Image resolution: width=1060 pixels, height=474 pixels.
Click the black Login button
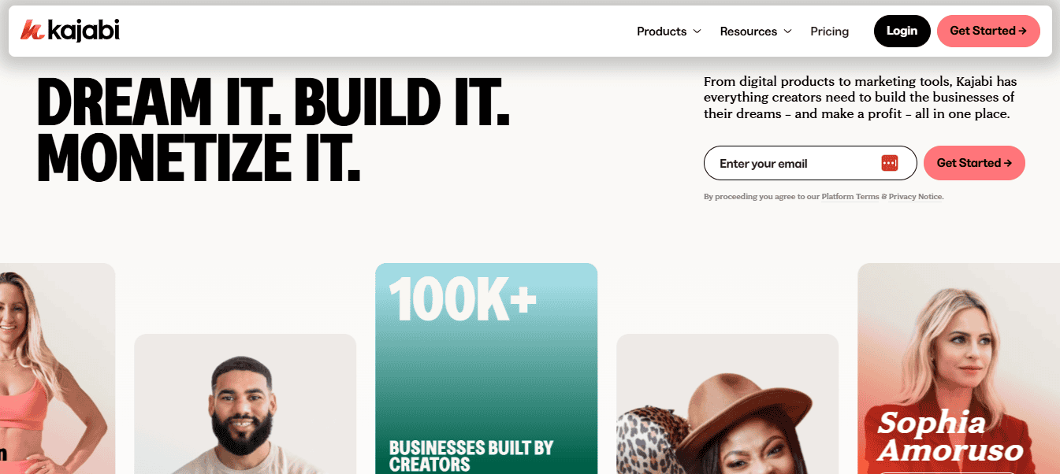[902, 31]
